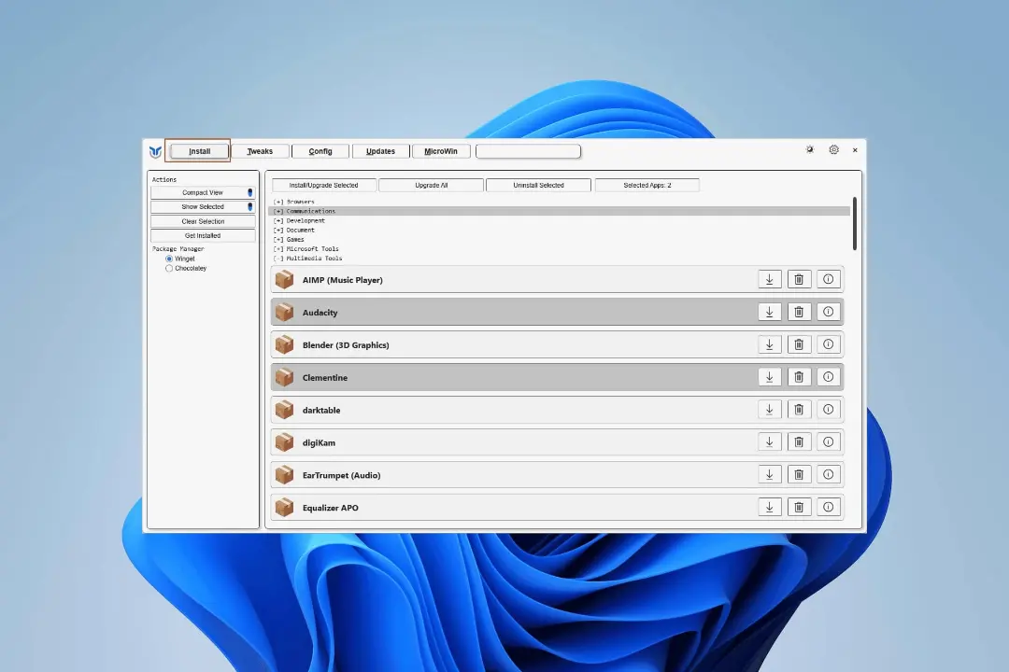The width and height of the screenshot is (1009, 672).
Task: Open settings via the gear icon
Action: tap(834, 150)
